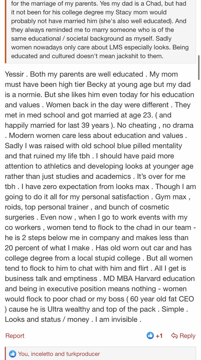Click the grey quoted message block

(x=100, y=31)
